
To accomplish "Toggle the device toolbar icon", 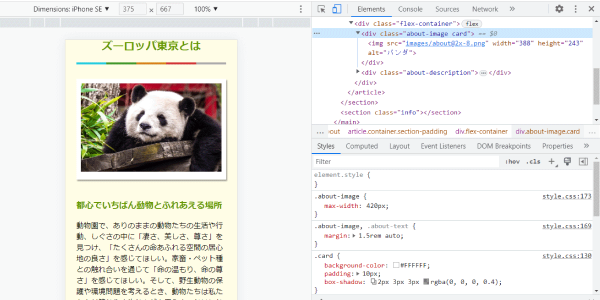I will [336, 9].
